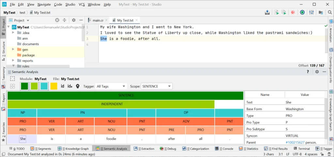Open the sliders settings icon in top toolbar
The height and width of the screenshot is (157, 334).
click(x=311, y=12)
